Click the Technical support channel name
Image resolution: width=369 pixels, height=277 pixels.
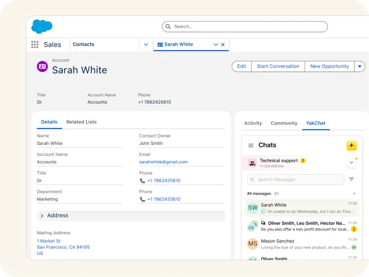(x=279, y=161)
